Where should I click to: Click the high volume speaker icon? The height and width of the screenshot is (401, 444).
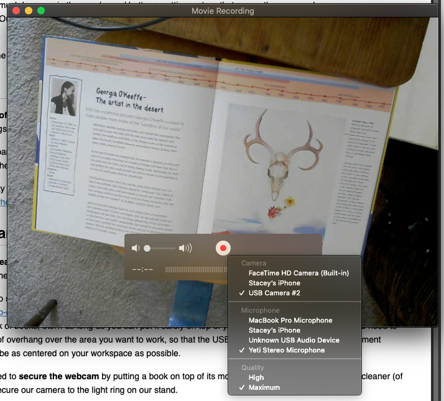coord(185,248)
